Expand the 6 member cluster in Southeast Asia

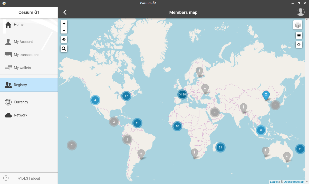click(261, 130)
